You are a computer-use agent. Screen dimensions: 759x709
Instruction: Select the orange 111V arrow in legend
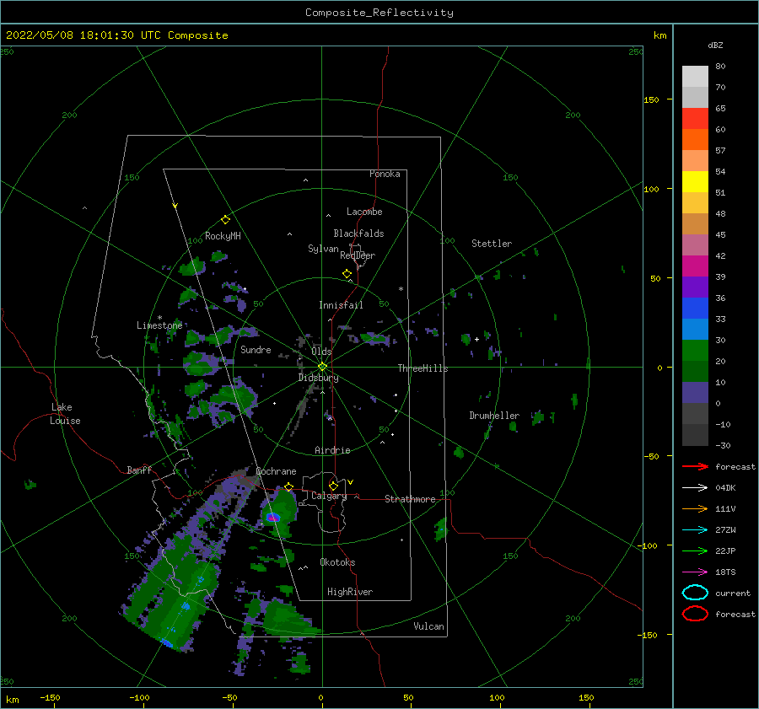click(x=695, y=508)
